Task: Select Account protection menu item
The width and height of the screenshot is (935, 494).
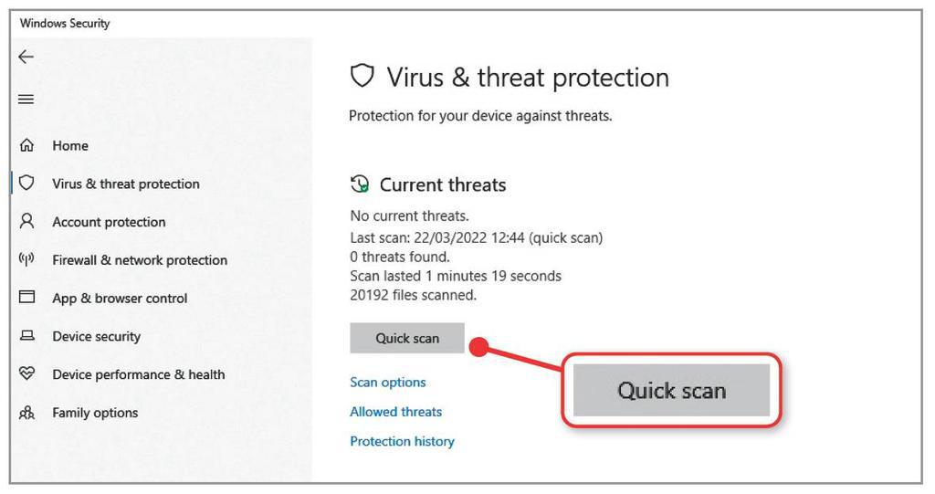Action: 110,222
